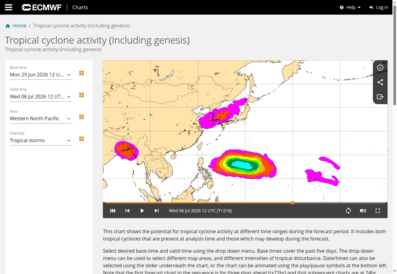The height and width of the screenshot is (274, 397).
Task: Click the orange timeline slider handle
Action: (293, 202)
